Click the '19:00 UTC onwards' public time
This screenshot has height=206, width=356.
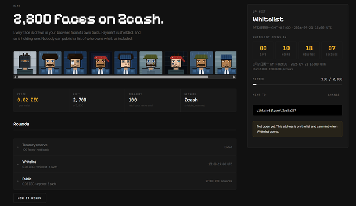219,181
